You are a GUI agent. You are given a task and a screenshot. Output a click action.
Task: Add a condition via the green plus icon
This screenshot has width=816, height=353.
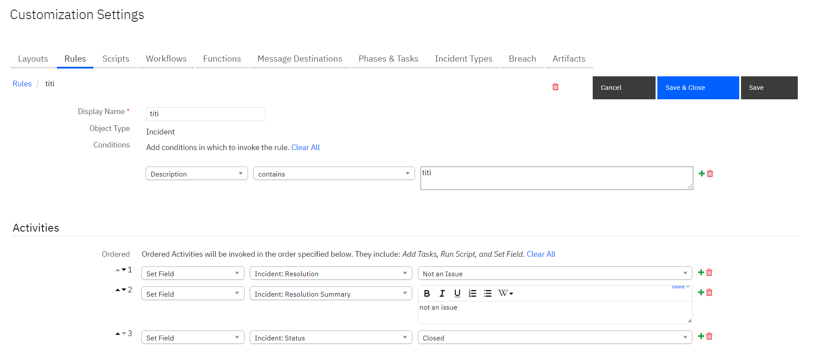(x=702, y=173)
